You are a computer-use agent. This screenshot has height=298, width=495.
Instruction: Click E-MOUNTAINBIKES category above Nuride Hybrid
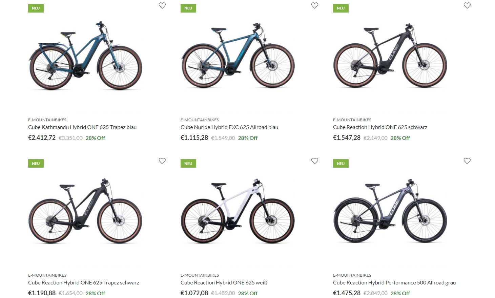(200, 120)
